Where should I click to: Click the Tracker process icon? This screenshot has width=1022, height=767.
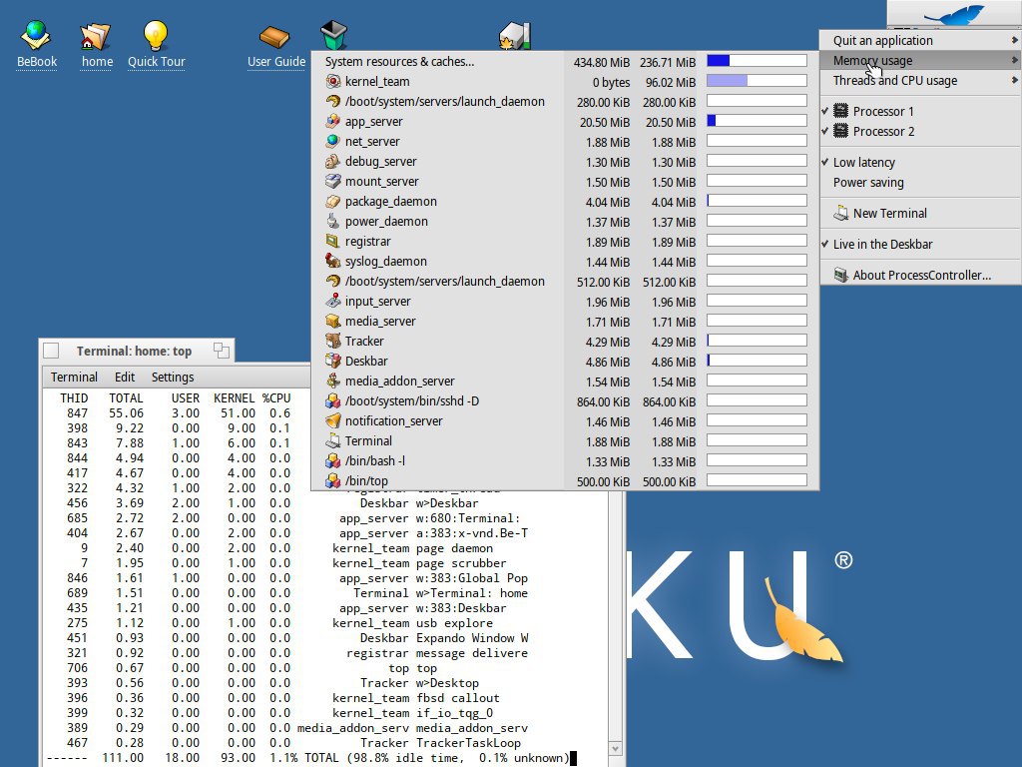point(333,341)
